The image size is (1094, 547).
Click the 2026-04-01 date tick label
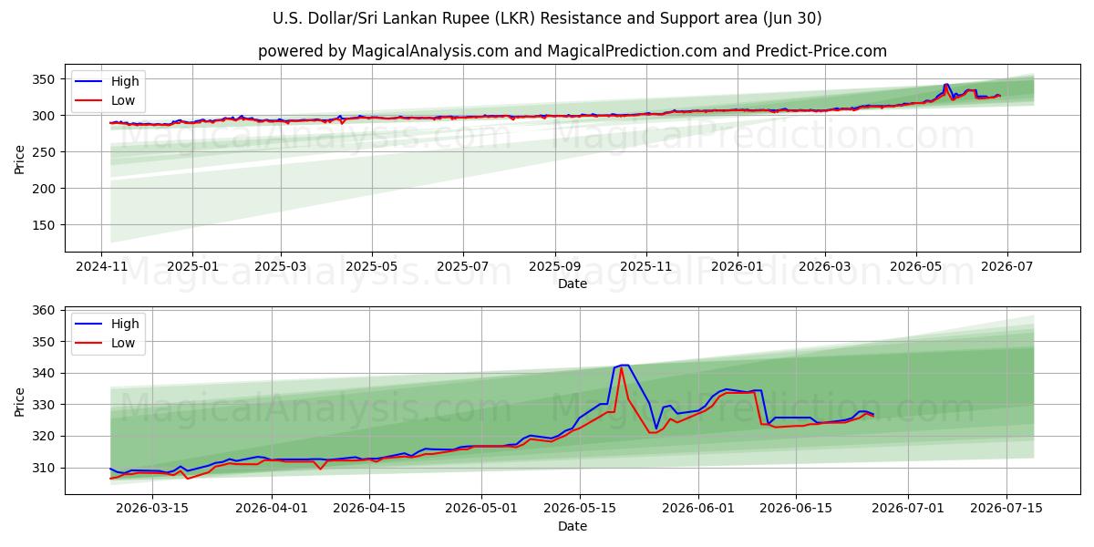tap(272, 509)
